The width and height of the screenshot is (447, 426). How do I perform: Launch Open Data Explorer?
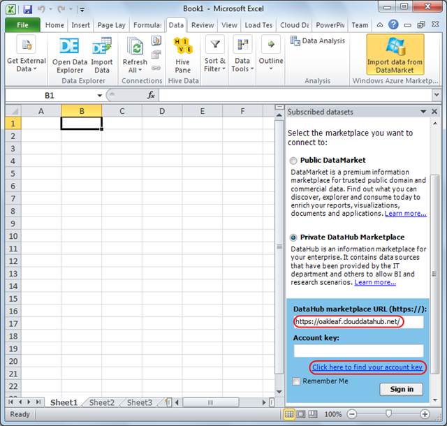(x=70, y=55)
